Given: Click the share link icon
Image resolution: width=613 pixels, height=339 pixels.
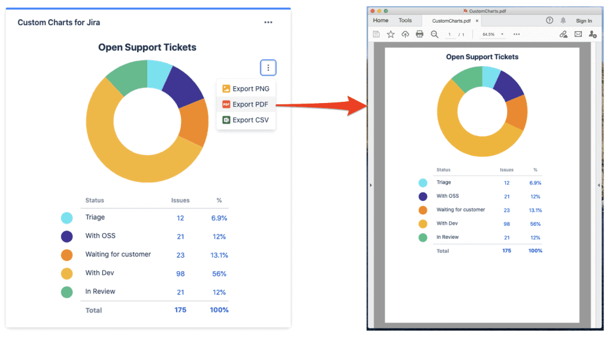Looking at the screenshot, I should 563,34.
